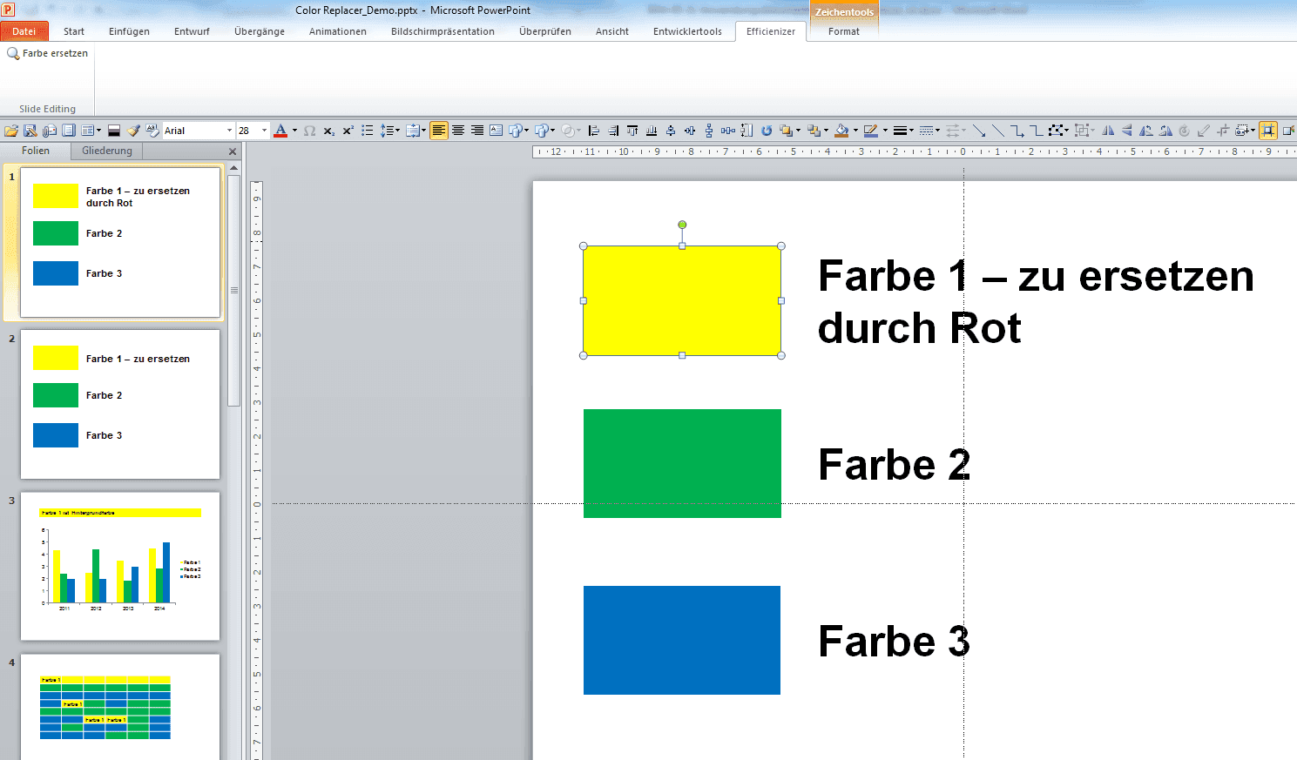The image size is (1297, 760).
Task: Toggle center text alignment
Action: coord(458,130)
